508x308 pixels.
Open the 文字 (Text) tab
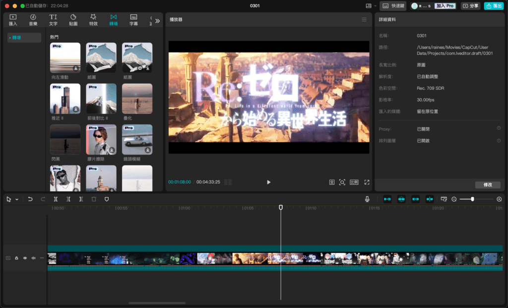click(x=53, y=20)
